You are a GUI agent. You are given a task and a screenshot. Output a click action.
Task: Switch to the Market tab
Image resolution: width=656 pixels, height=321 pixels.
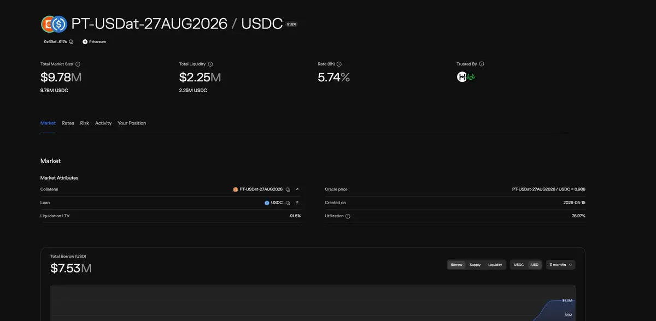coord(48,123)
